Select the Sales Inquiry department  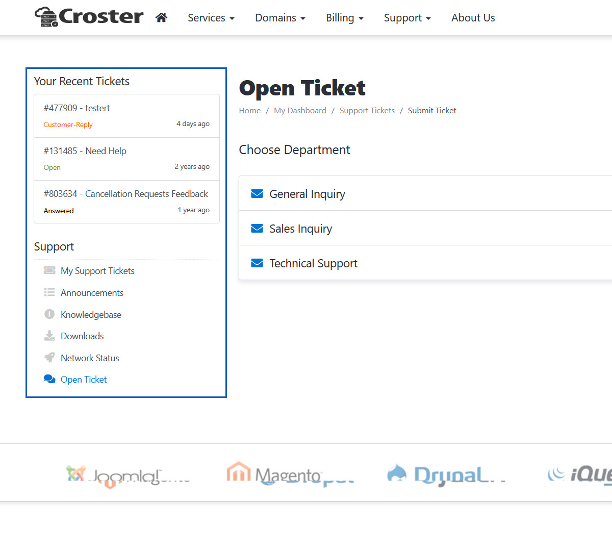click(300, 229)
